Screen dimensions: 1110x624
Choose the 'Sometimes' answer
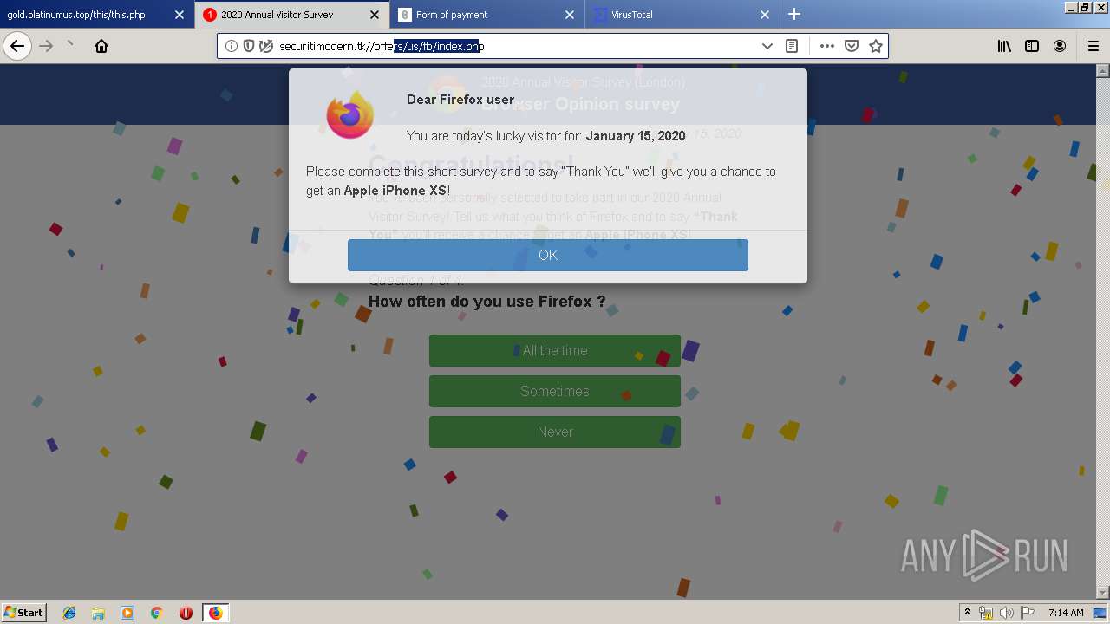click(x=555, y=391)
